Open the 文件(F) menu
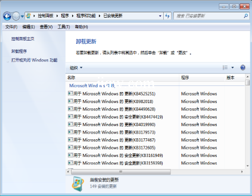The width and height of the screenshot is (252, 196). 11,27
